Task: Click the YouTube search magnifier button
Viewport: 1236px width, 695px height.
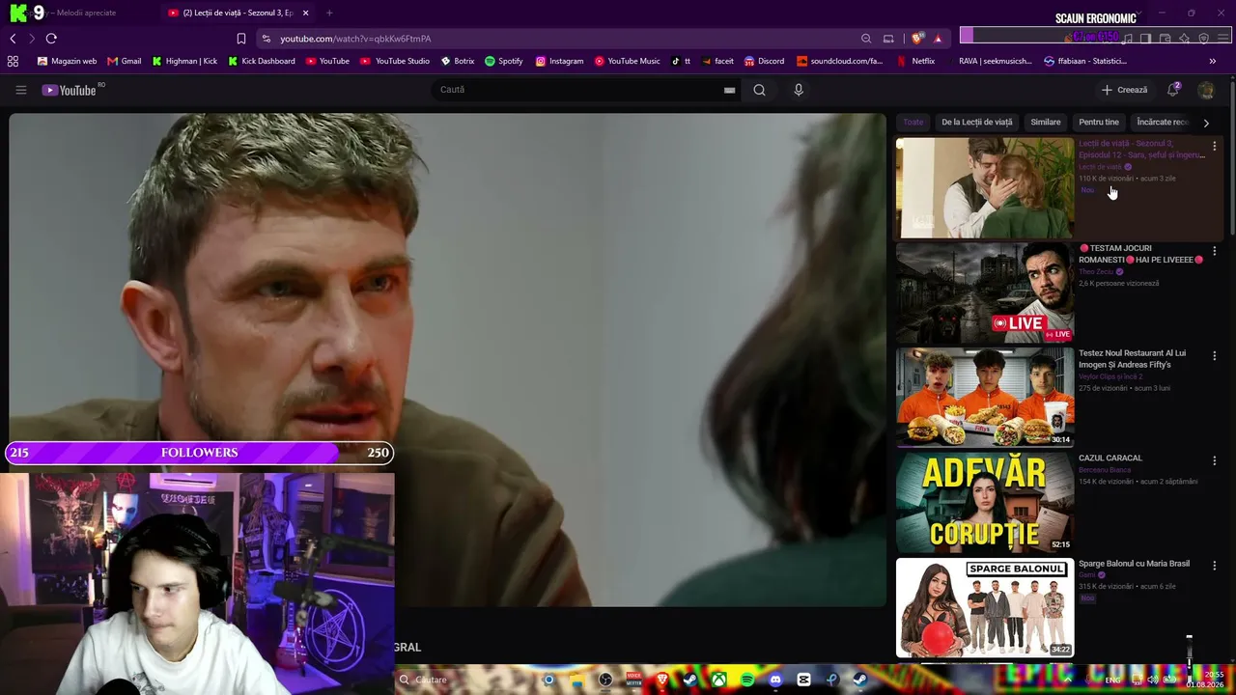Action: tap(759, 90)
